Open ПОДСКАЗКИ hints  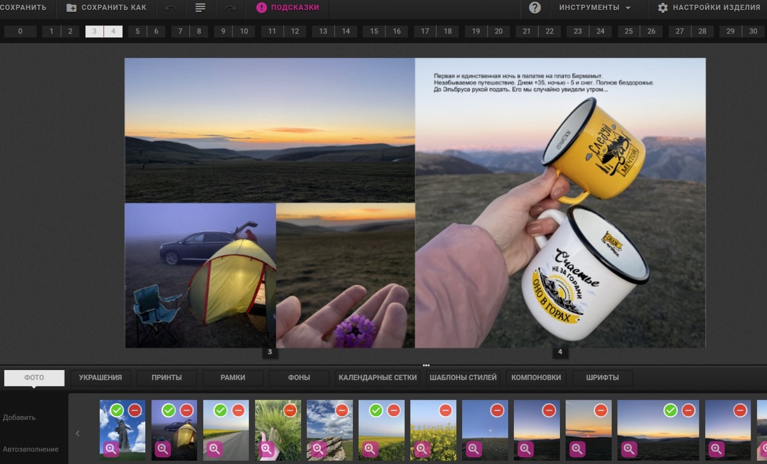tap(287, 8)
